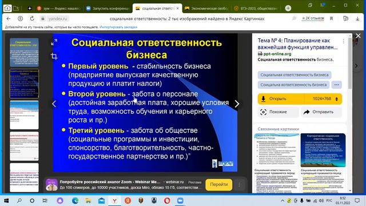Activate the crop image search tool
The width and height of the screenshot is (366, 206).
pos(54,56)
